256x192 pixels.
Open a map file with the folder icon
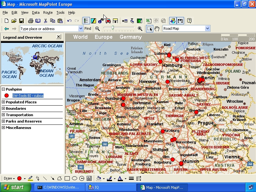pos(14,21)
